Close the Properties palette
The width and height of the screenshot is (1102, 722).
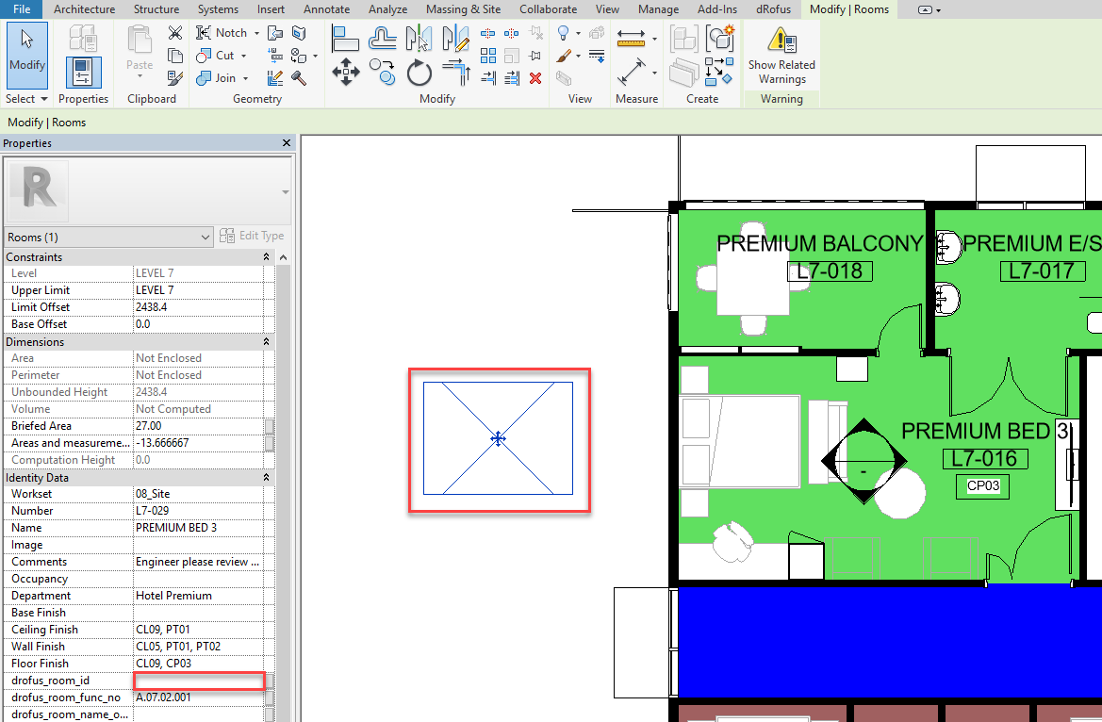pos(287,143)
